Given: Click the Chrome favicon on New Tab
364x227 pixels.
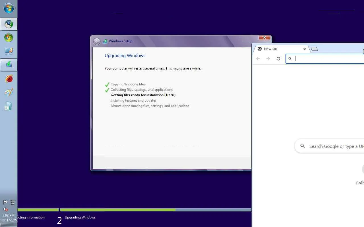Looking at the screenshot, I should click(x=260, y=49).
